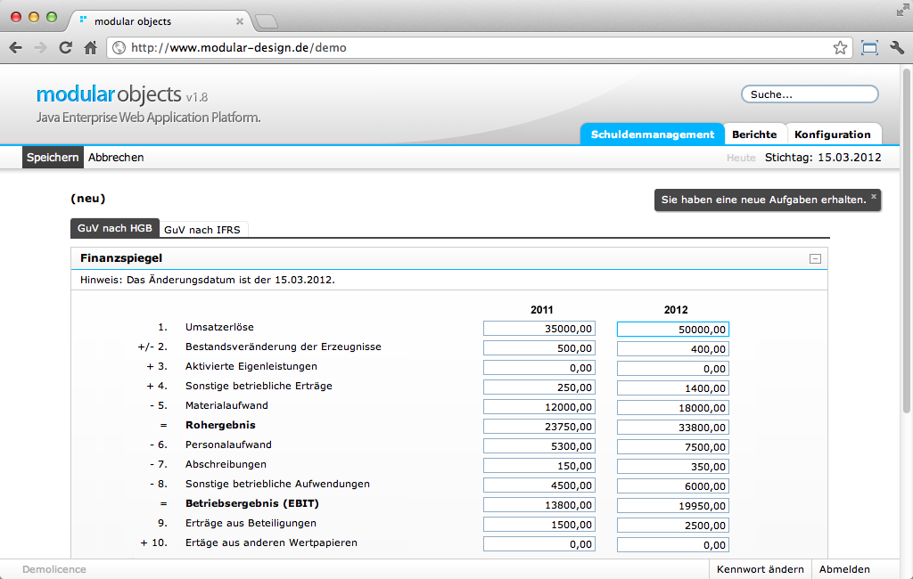Viewport: 913px width, 579px height.
Task: Open a new browser tab
Action: pyautogui.click(x=267, y=20)
